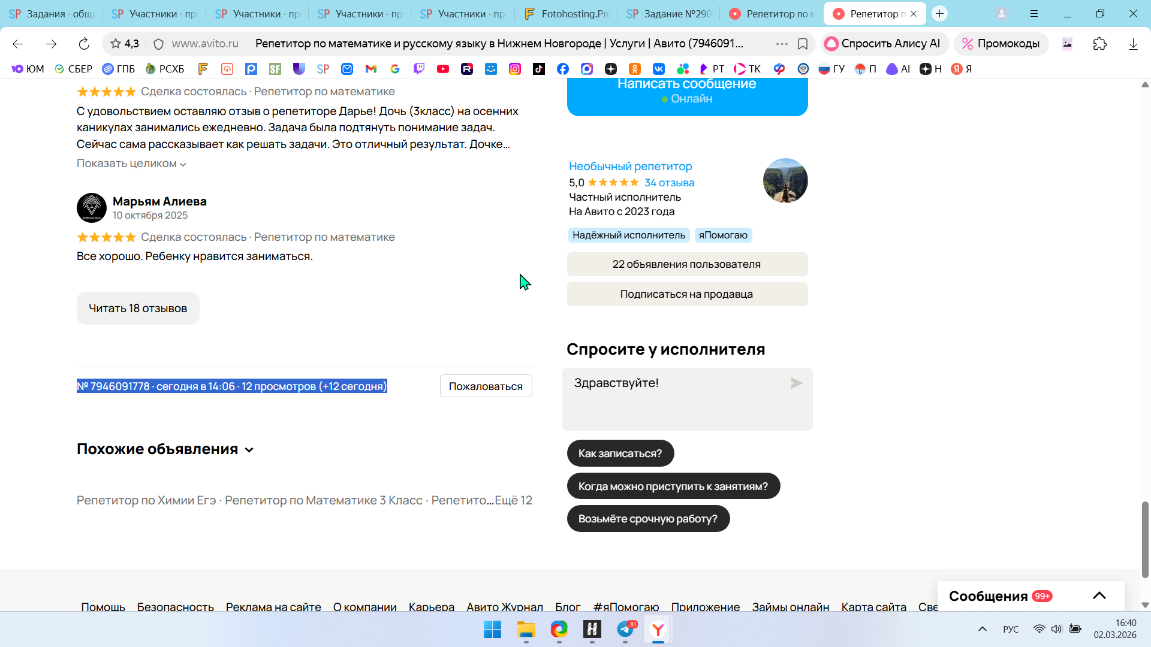Screen dimensions: 1151x647
Task: Open the TikTok bookmark icon
Action: 539,69
